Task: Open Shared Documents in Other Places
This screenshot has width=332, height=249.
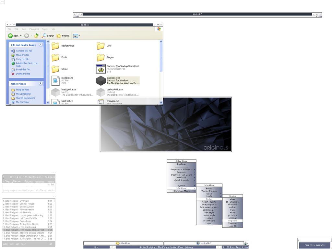Action: 25,98
